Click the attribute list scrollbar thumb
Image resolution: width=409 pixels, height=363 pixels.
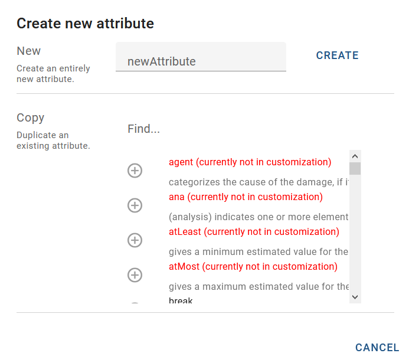click(x=355, y=169)
